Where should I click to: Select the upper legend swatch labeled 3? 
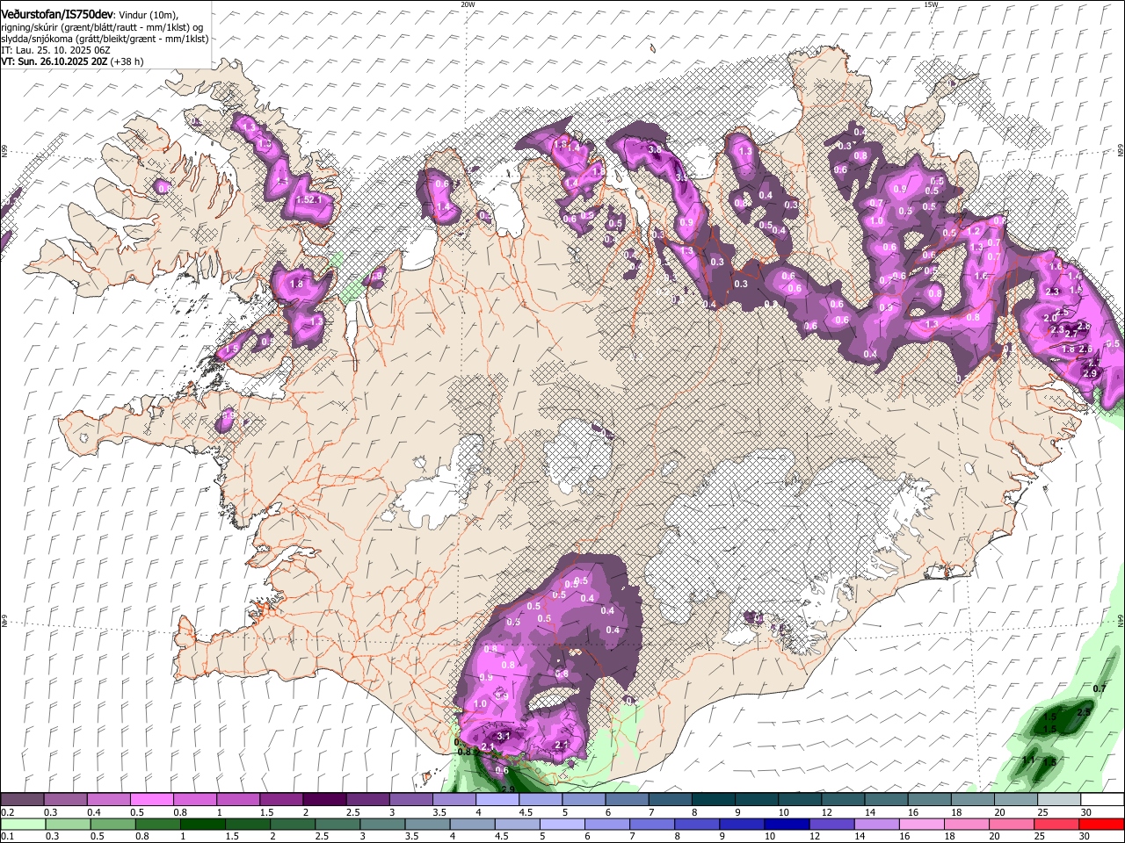[410, 800]
